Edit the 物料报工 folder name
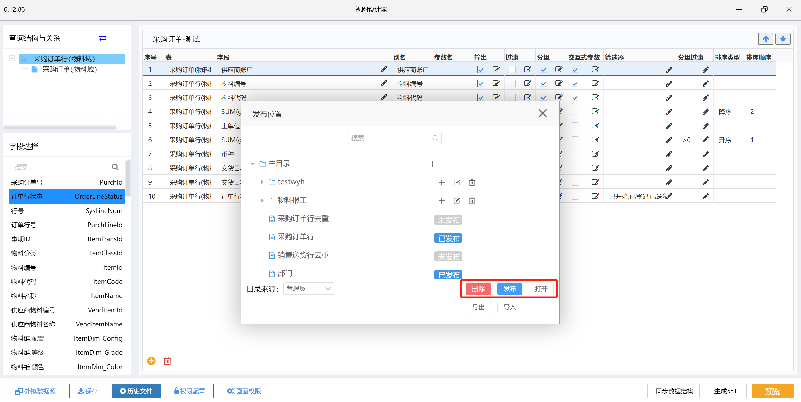Viewport: 801px width, 402px height. [457, 200]
